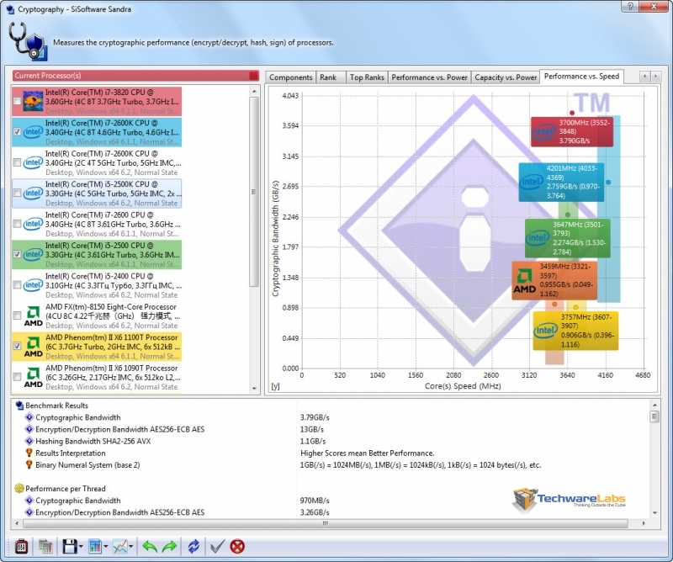The height and width of the screenshot is (562, 673).
Task: Click the green 3647MHz data label on chart
Action: click(x=567, y=238)
